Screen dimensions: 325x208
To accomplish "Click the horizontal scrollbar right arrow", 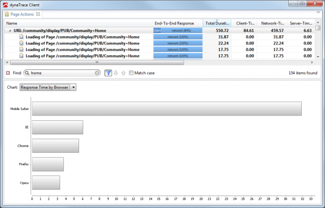I will (x=312, y=62).
